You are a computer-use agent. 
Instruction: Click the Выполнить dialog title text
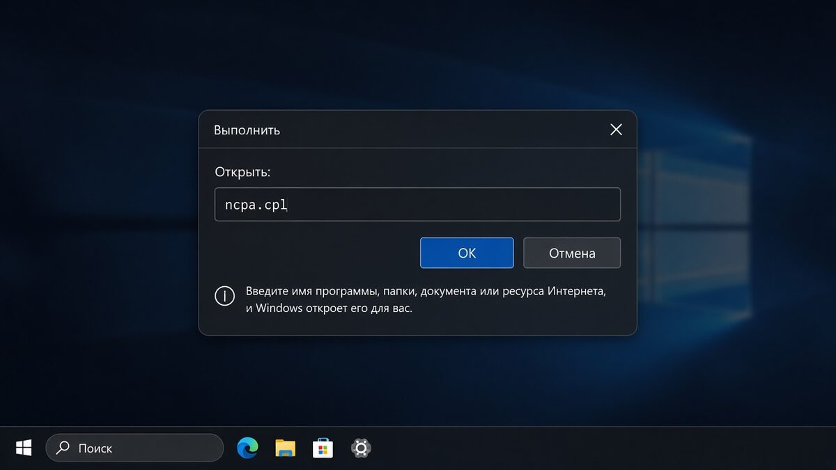click(247, 130)
